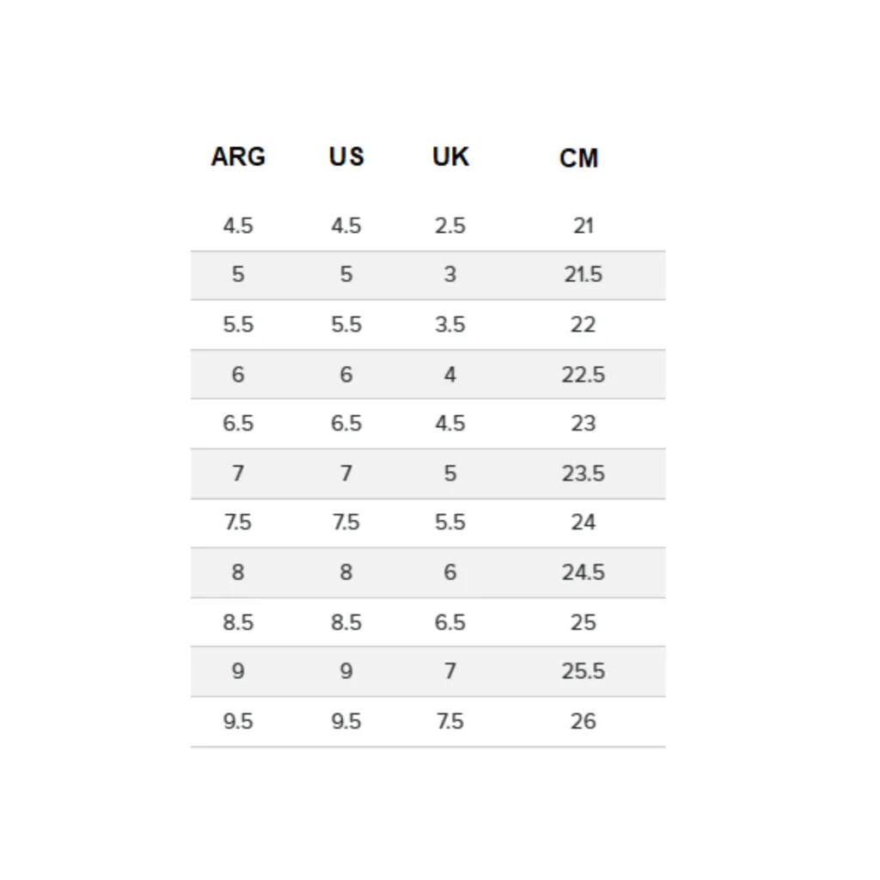Select UK size 2.5 cell

coord(450,226)
